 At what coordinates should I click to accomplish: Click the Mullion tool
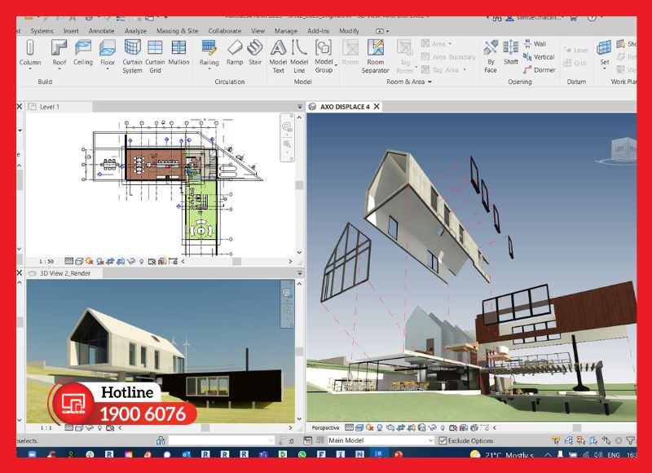click(178, 53)
